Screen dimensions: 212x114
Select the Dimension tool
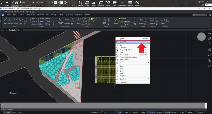coord(67,21)
